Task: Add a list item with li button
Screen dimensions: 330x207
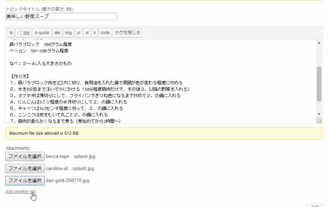Action: click(94, 33)
